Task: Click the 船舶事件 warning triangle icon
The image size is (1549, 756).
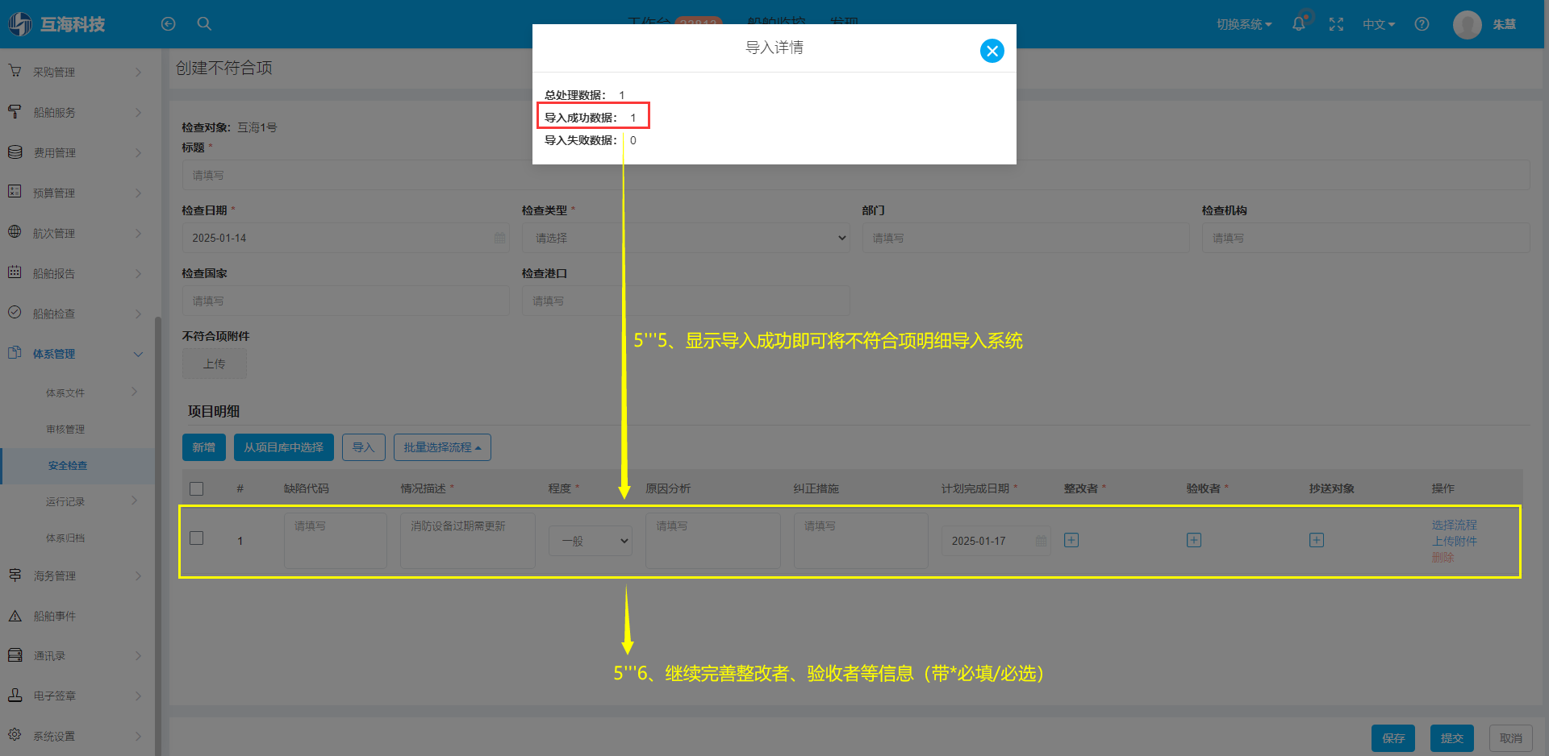Action: tap(15, 615)
